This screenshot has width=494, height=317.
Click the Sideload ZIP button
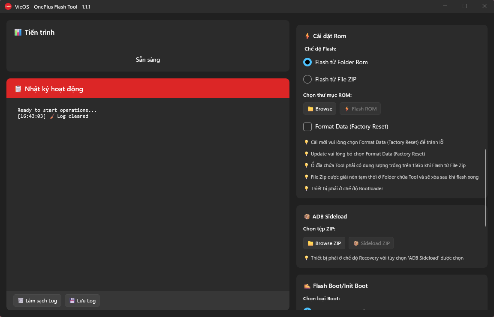click(371, 243)
